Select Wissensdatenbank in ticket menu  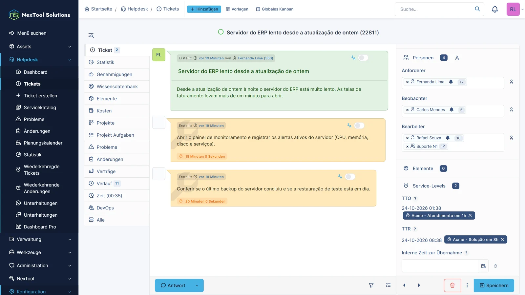point(117,87)
